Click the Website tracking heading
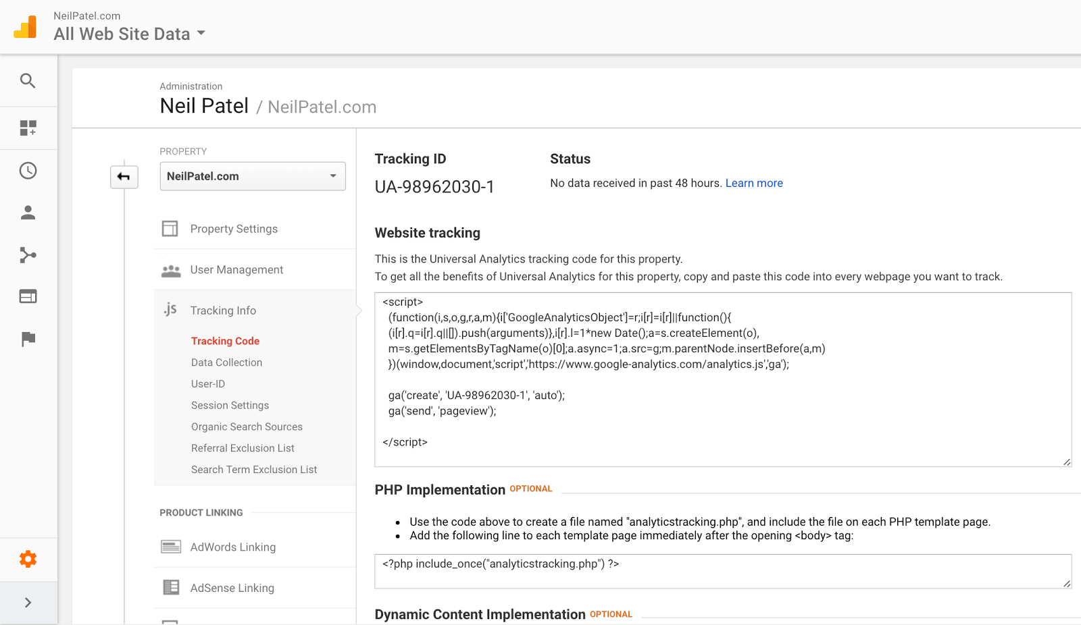 [428, 233]
